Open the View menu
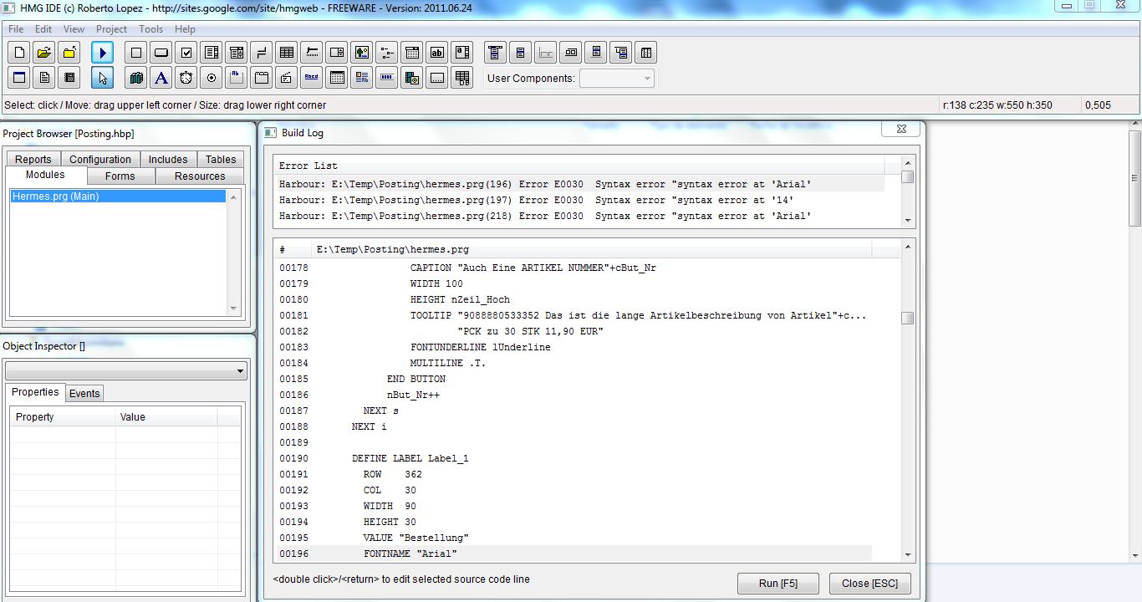This screenshot has width=1142, height=602. click(x=74, y=29)
